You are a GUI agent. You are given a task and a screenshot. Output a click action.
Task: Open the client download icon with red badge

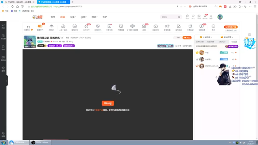205,16
